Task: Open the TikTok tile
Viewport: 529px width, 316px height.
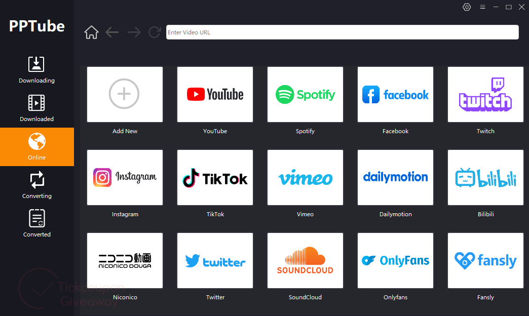Action: tap(215, 178)
